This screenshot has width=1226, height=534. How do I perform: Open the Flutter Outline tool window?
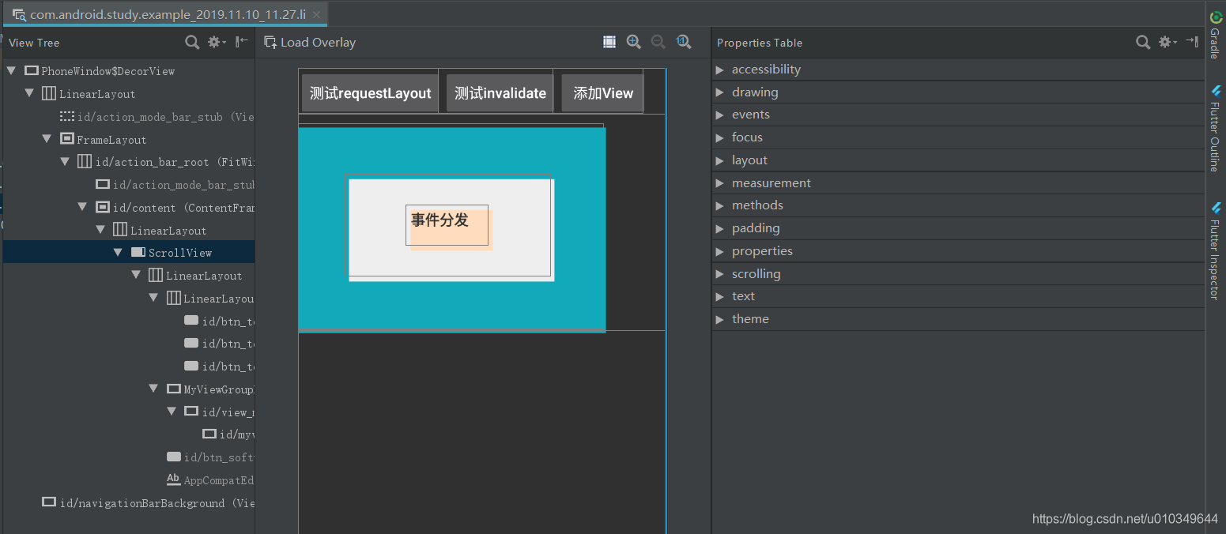1216,129
